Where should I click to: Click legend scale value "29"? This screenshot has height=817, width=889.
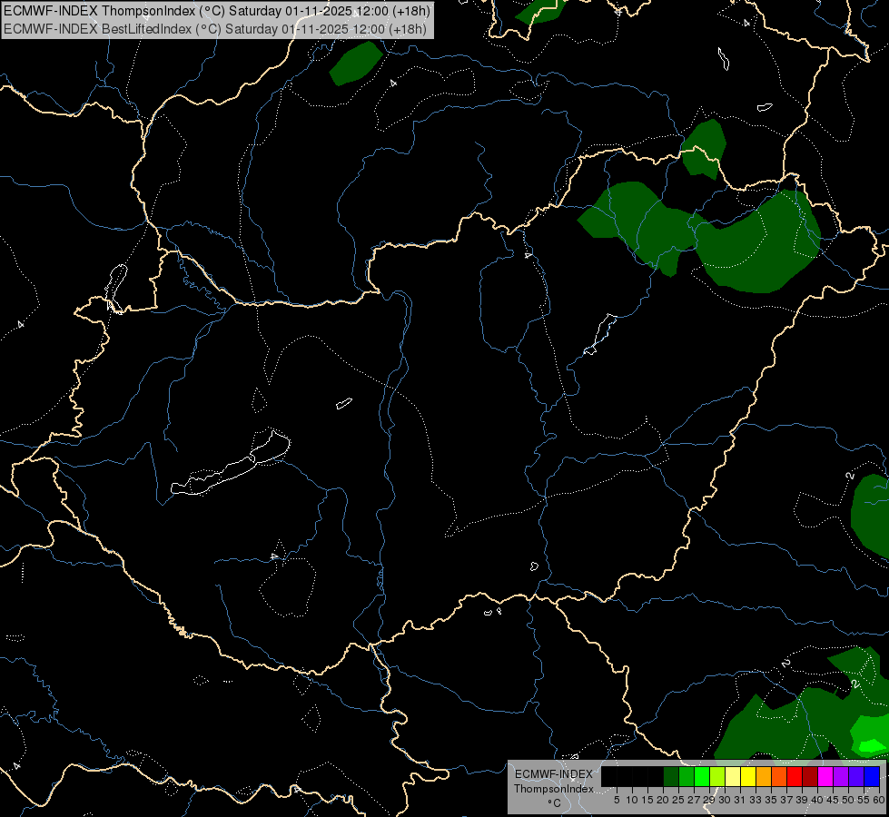(709, 800)
